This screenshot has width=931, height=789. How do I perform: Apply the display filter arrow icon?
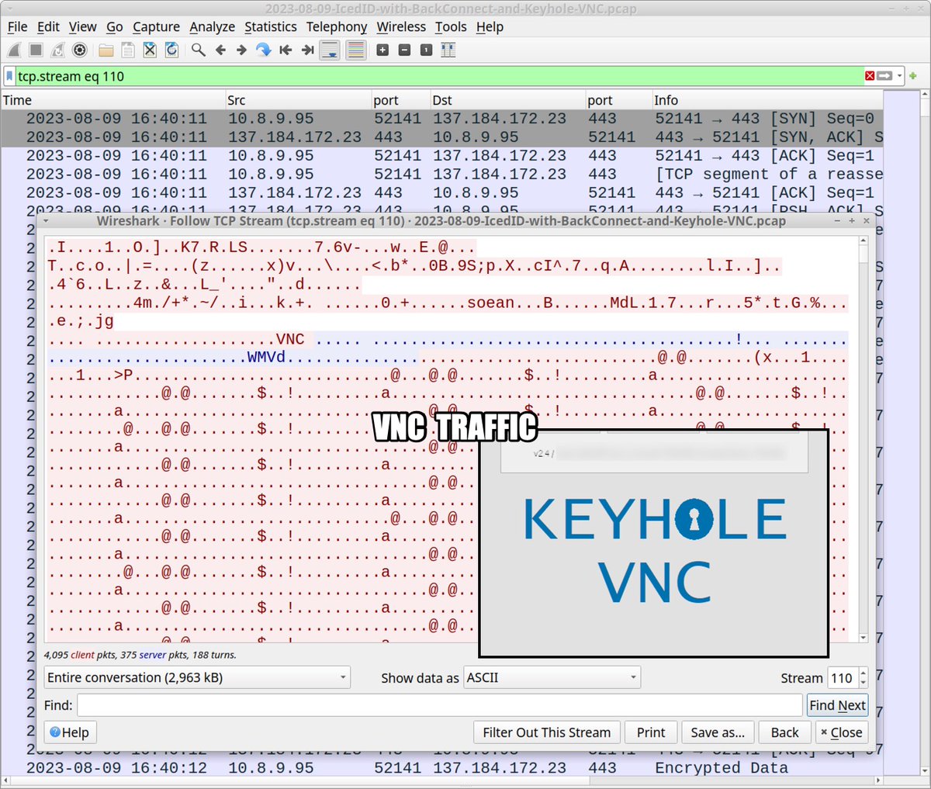point(884,76)
